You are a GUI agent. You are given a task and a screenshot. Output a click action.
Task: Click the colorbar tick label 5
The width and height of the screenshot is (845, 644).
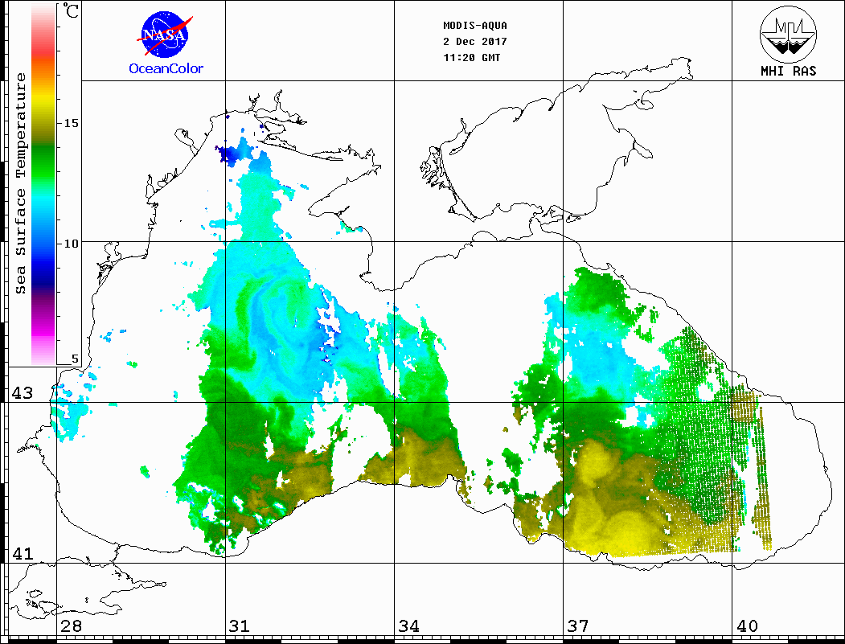(75, 359)
